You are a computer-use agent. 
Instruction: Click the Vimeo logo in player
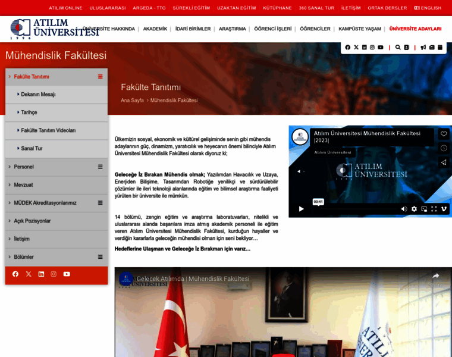[x=444, y=209]
